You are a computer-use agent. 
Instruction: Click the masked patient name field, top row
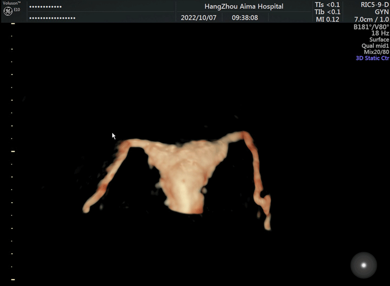click(x=46, y=7)
